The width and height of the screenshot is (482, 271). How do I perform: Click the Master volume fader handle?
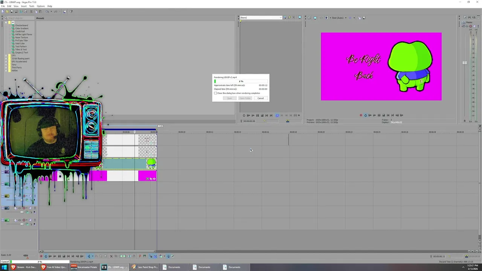[465, 63]
